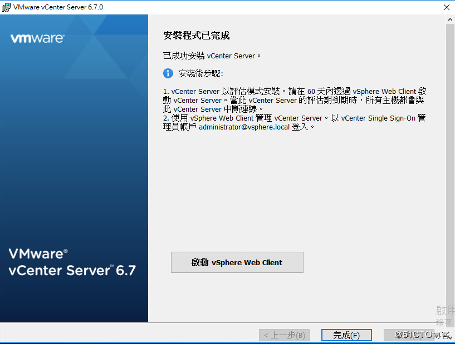
Task: Click the 上一步(B) back button
Action: (x=284, y=335)
